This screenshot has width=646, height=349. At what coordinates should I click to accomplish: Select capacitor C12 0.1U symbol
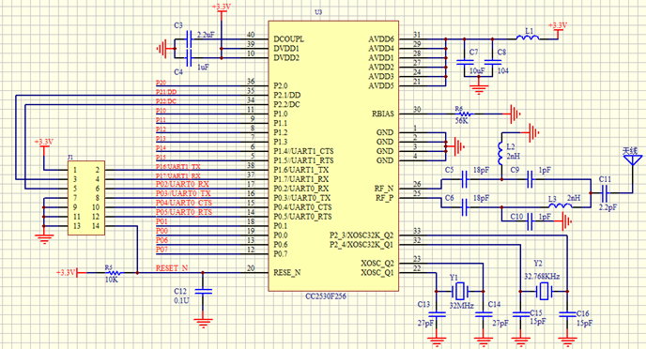tap(203, 291)
